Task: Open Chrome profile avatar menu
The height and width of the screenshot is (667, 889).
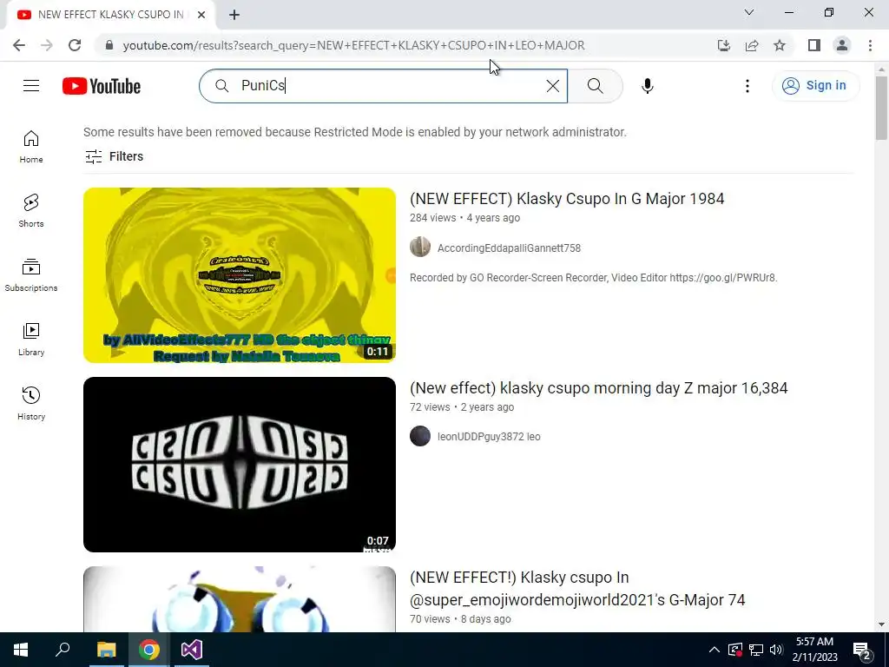Action: pos(842,45)
